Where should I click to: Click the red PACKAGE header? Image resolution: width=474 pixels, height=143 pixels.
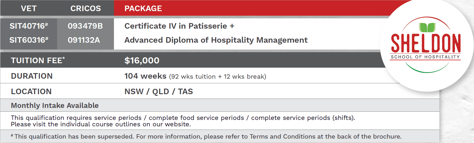(143, 8)
